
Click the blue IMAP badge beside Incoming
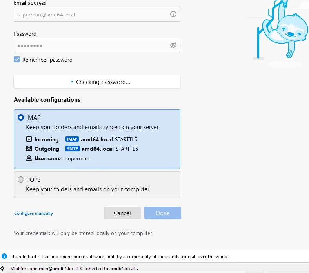pos(72,139)
